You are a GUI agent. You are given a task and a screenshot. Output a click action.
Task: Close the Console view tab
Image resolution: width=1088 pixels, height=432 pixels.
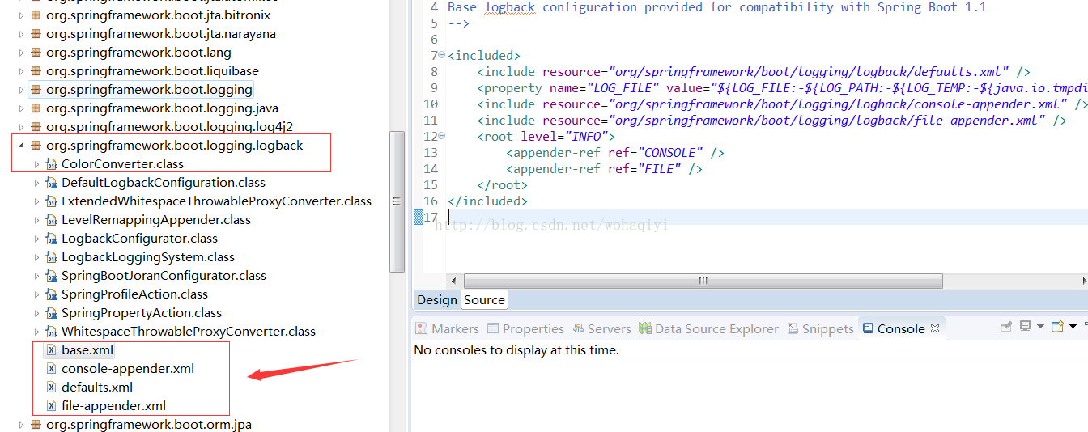tap(934, 328)
